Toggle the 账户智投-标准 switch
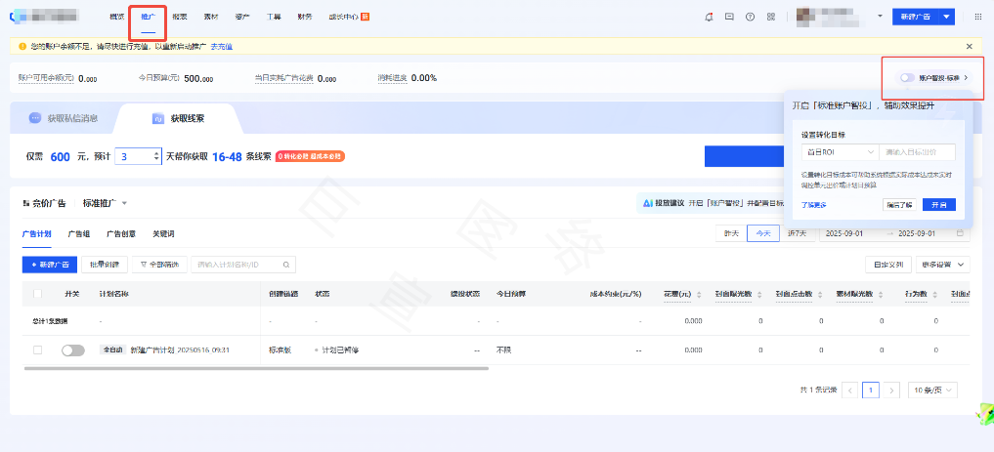This screenshot has width=994, height=452. click(x=908, y=78)
